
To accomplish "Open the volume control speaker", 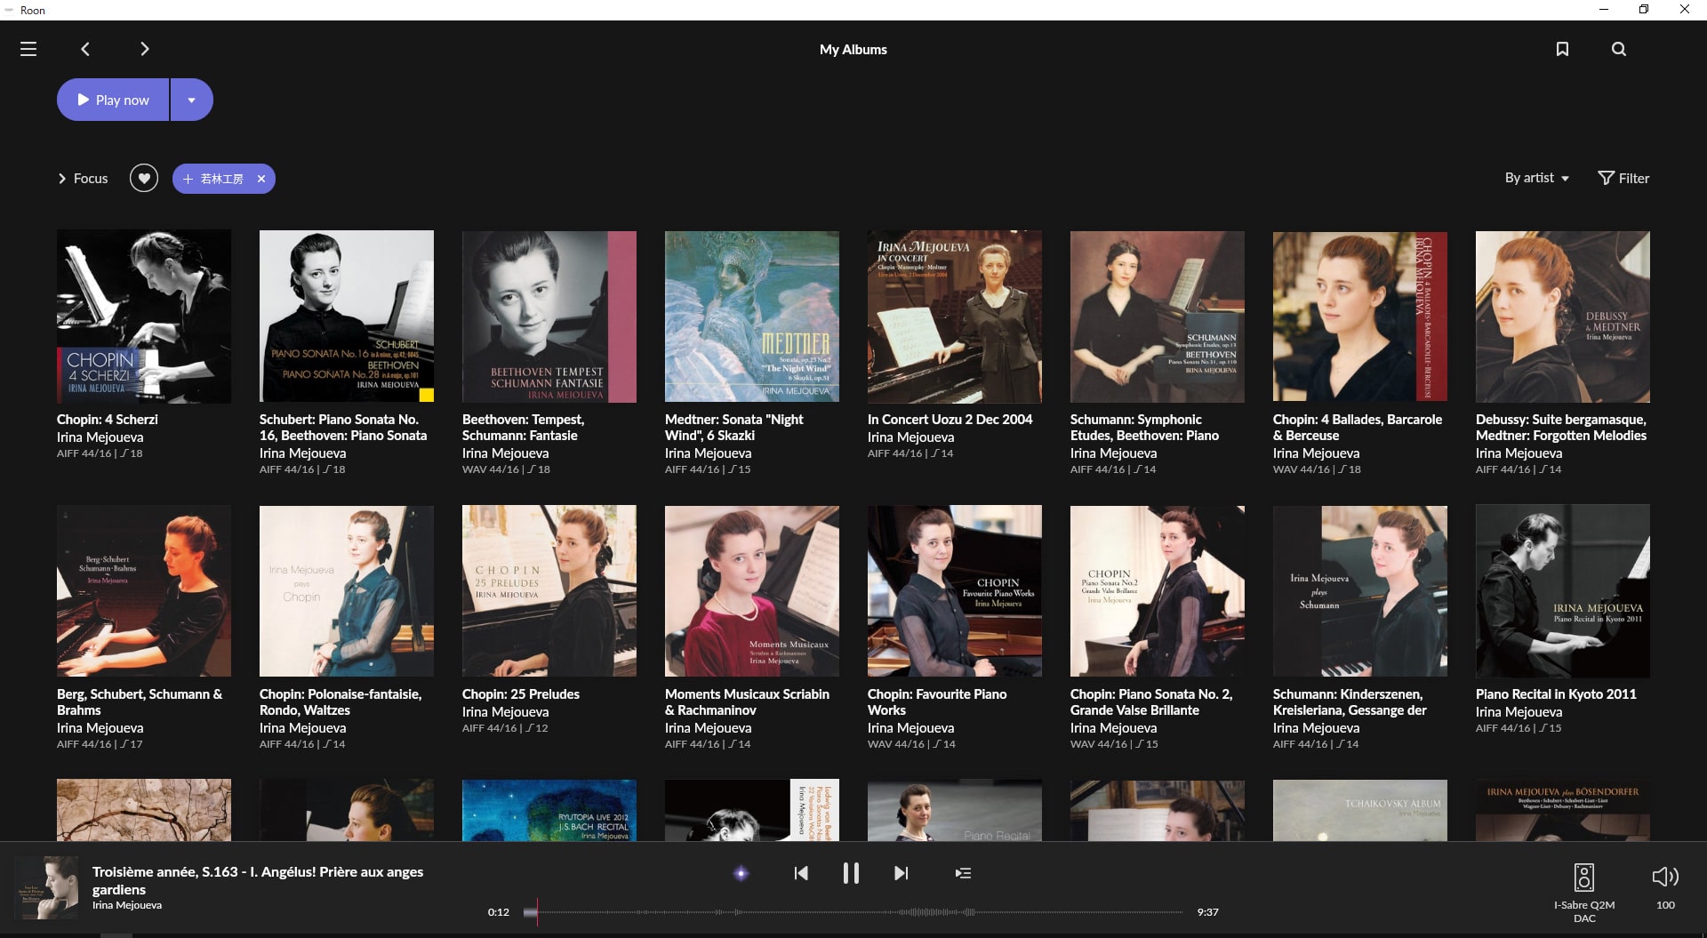I will (x=1665, y=877).
